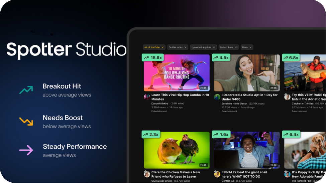Click Entertainment under the dance video
This screenshot has width=326, height=183.
pyautogui.click(x=159, y=111)
